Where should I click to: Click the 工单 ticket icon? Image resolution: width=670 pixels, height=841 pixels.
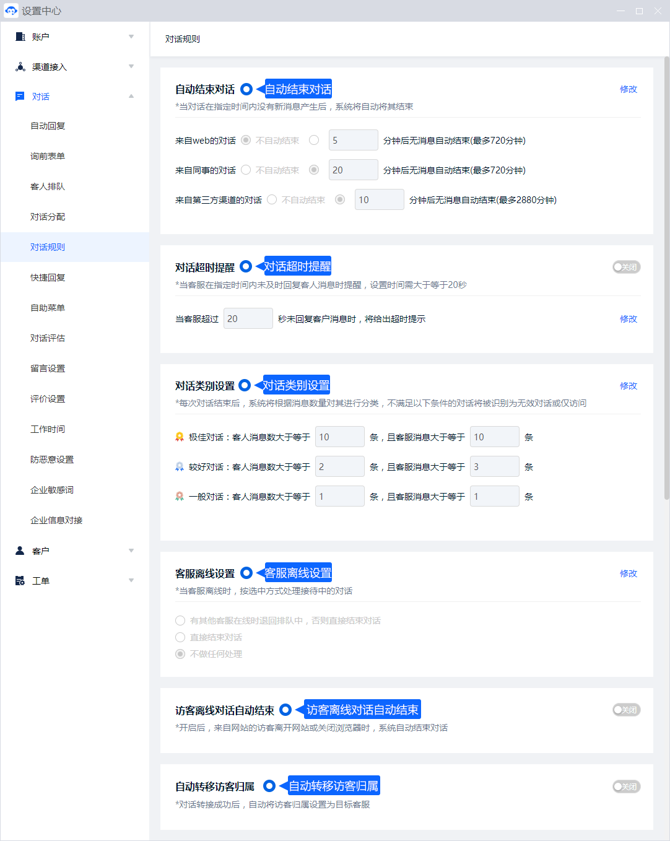tap(20, 581)
